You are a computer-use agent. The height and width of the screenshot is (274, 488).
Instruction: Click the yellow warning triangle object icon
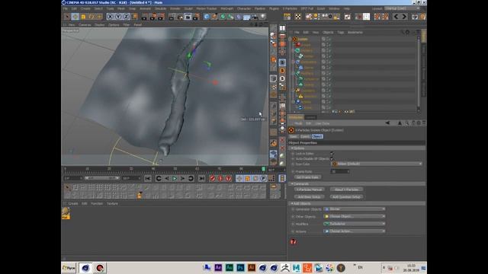pyautogui.click(x=300, y=97)
